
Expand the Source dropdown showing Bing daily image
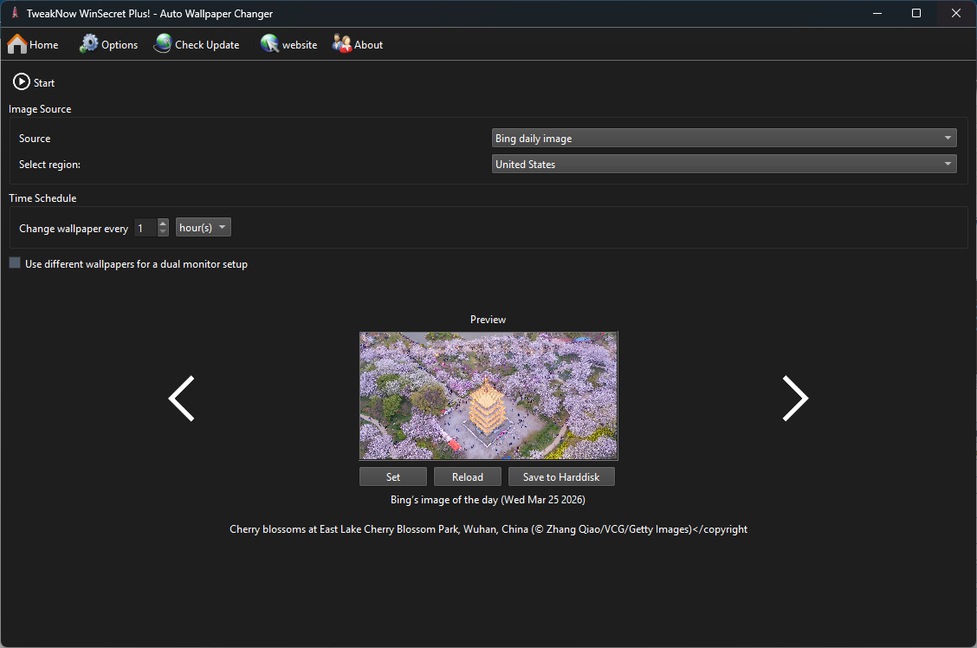pos(723,139)
